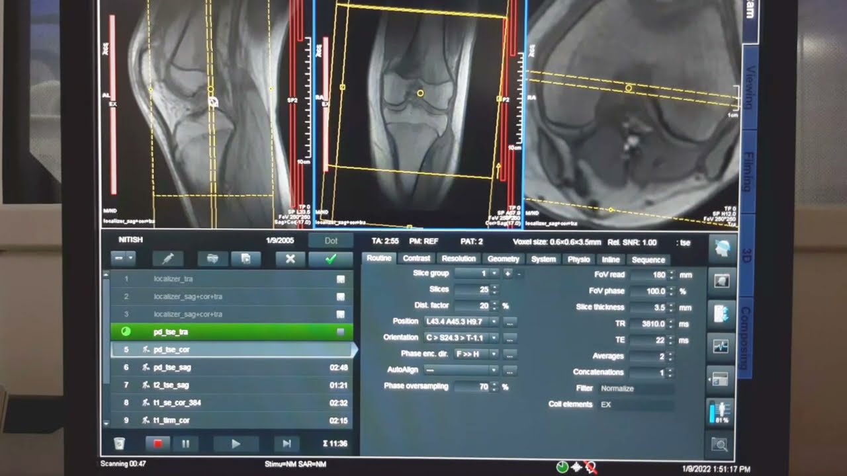
Task: Click the image display icon below head icon
Action: tap(721, 281)
